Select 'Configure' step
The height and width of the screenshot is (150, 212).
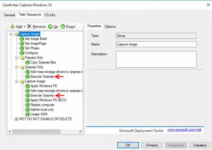click(x=31, y=53)
